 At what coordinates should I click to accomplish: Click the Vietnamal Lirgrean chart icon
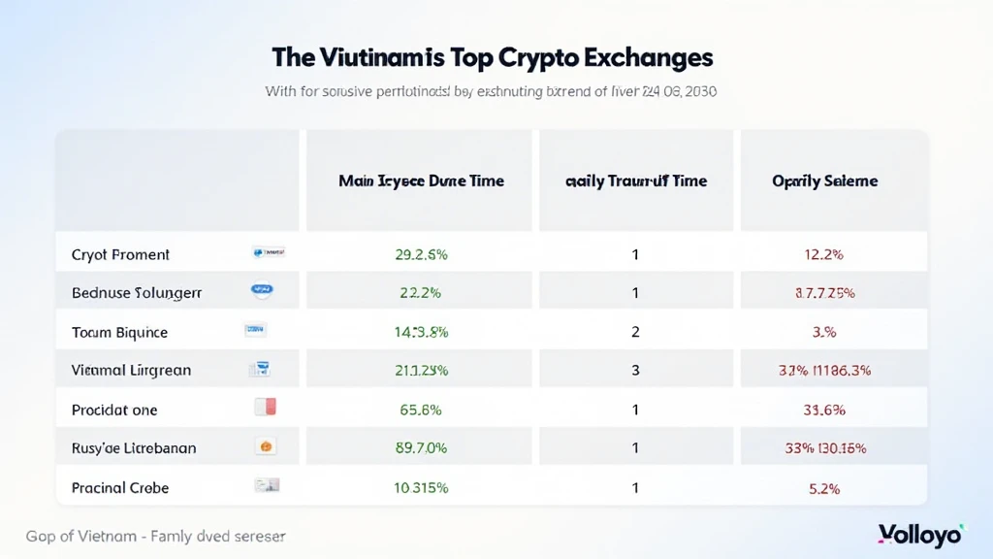point(260,369)
